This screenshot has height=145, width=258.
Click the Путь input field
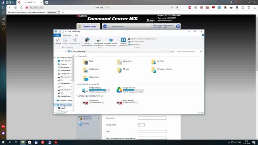click(152, 132)
